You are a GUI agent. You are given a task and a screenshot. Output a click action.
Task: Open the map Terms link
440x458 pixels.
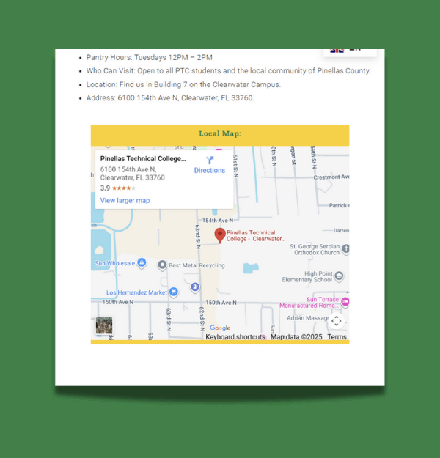pos(337,337)
